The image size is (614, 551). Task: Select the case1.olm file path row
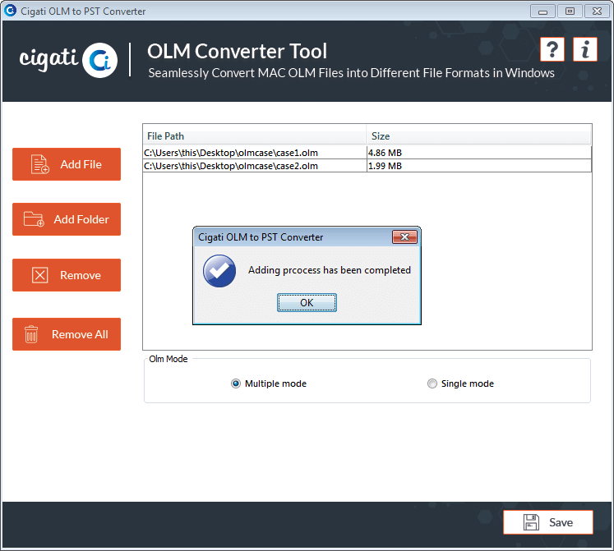click(255, 153)
